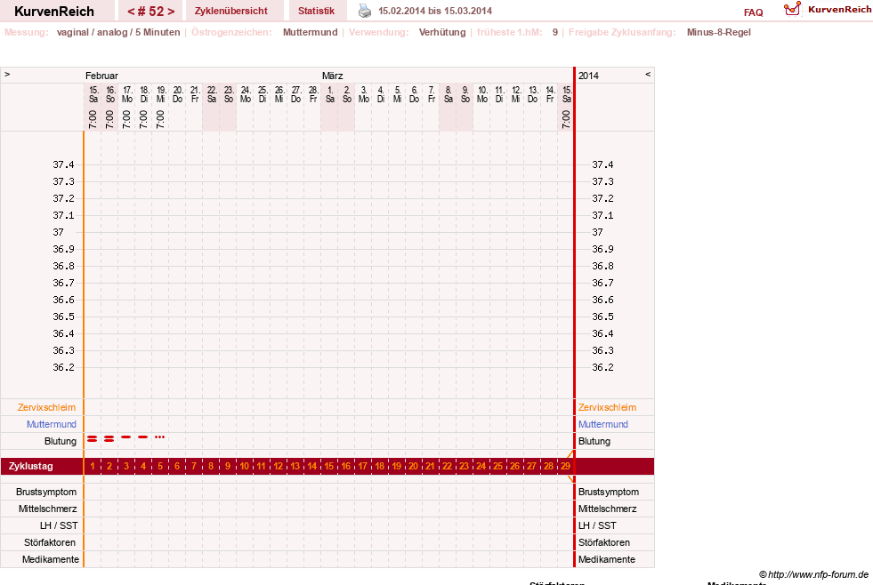Click the printer icon
This screenshot has width=873, height=585.
tap(365, 11)
